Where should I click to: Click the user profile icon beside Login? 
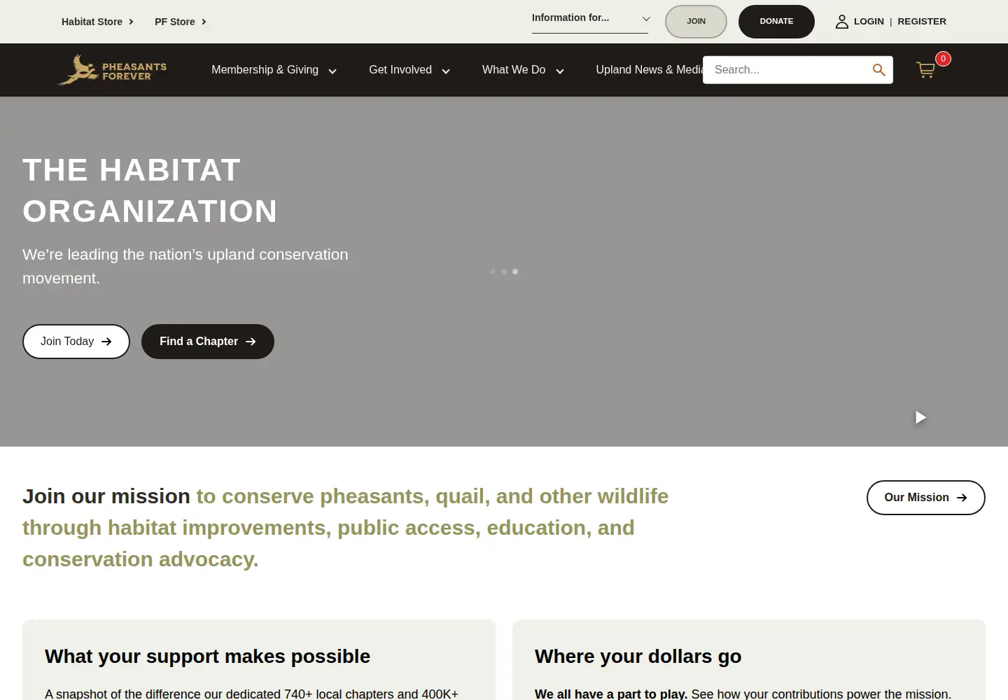point(841,22)
